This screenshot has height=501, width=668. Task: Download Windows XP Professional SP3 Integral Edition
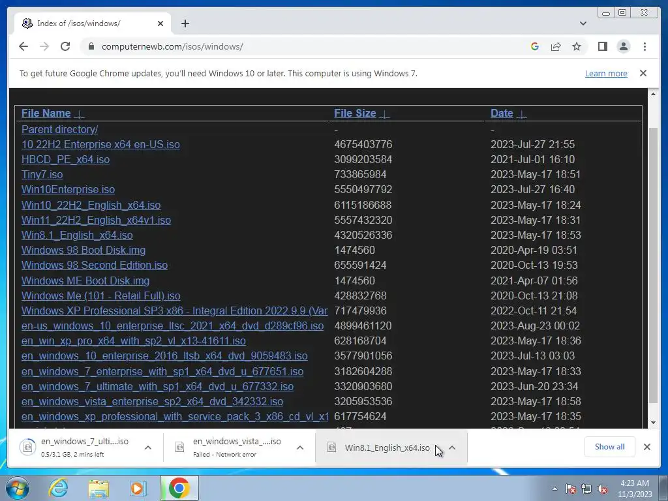pyautogui.click(x=175, y=311)
